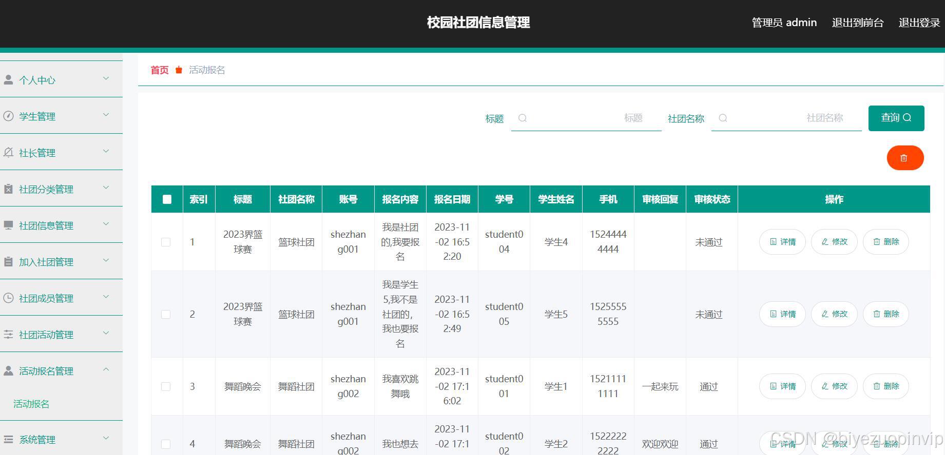Click the red batch delete trash button

(x=905, y=158)
